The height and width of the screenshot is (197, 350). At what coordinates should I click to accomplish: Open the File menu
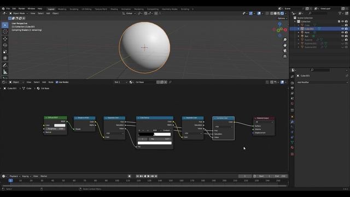(x=8, y=9)
